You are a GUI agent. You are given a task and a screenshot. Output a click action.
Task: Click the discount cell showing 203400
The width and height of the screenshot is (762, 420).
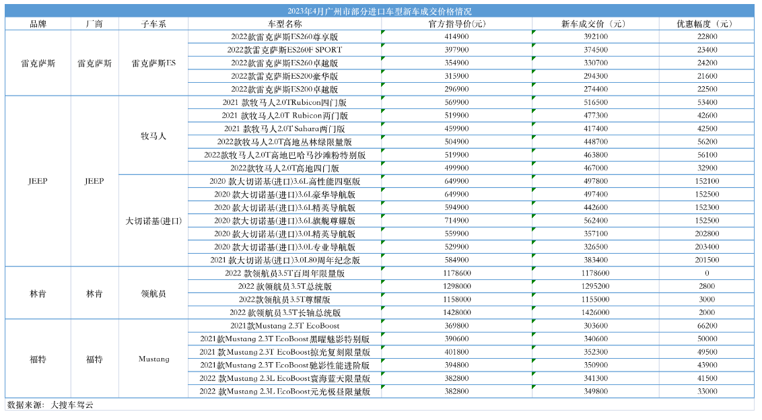click(706, 247)
